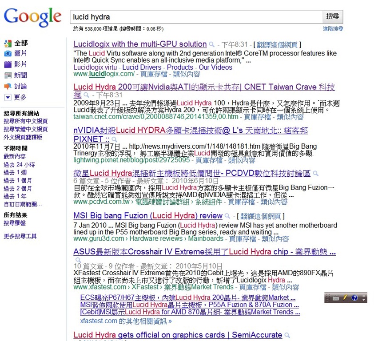
Task: Select the 全部 search category
Action: pyautogui.click(x=21, y=44)
